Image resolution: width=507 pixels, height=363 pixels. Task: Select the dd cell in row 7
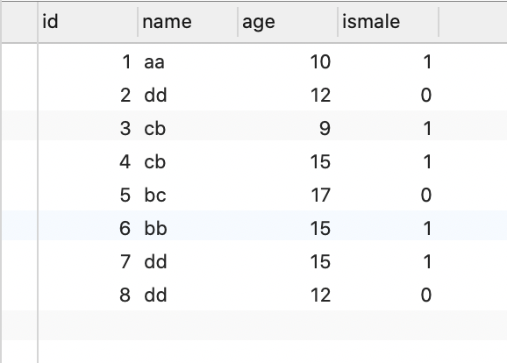tap(188, 261)
